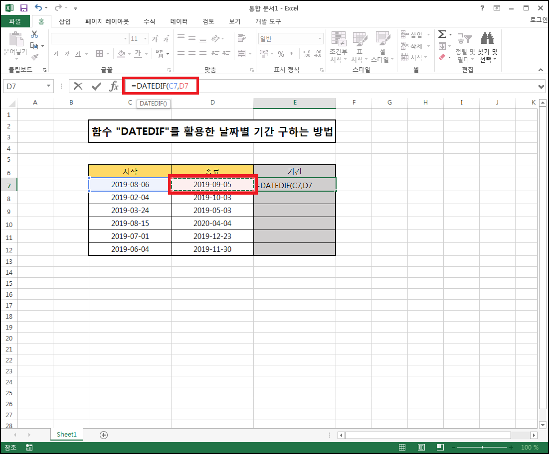Click the Redo arrow icon
Image resolution: width=549 pixels, height=454 pixels.
(x=58, y=7)
